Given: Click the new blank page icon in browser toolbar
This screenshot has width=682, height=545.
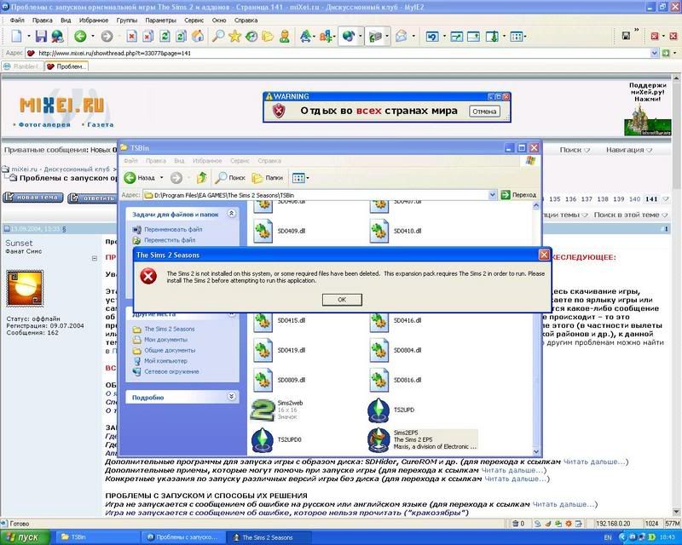Looking at the screenshot, I should tap(16, 36).
